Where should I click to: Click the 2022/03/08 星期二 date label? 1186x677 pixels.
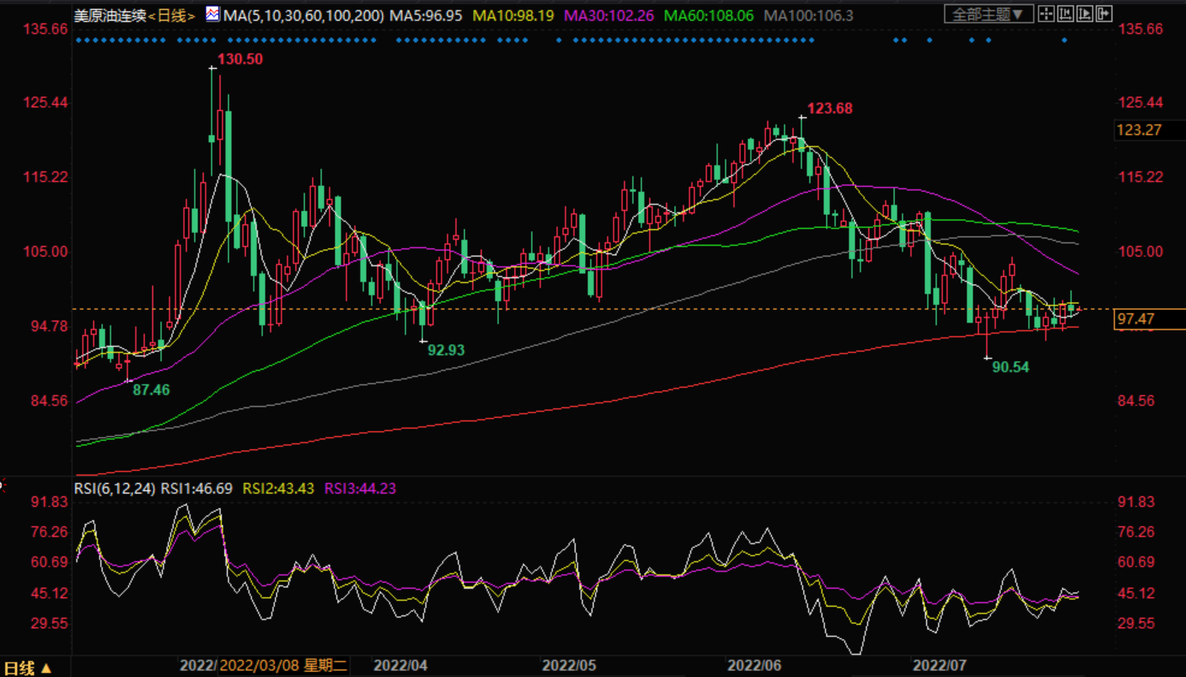pos(283,665)
